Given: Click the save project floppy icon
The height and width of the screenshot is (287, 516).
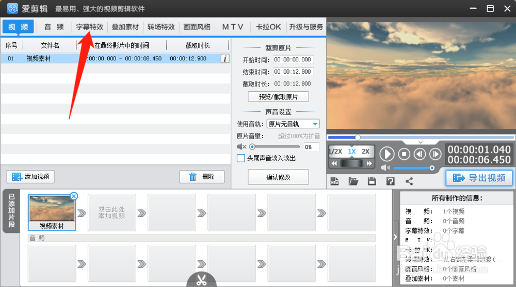Looking at the screenshot, I should tap(372, 181).
